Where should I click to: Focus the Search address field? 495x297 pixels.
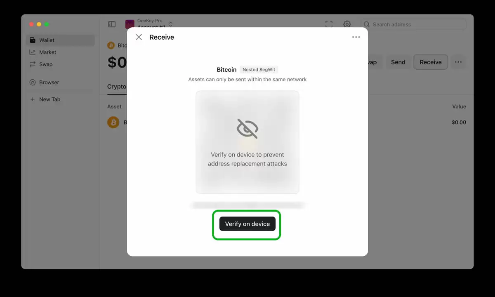click(413, 24)
